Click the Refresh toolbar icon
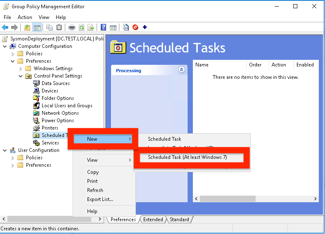Screen dimensions: 325x234 (x=82, y=28)
